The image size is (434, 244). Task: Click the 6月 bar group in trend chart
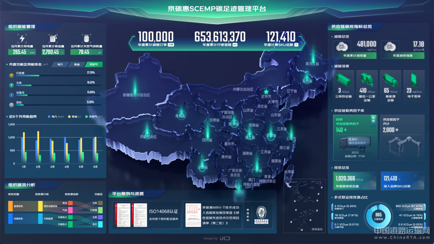[x=95, y=150]
